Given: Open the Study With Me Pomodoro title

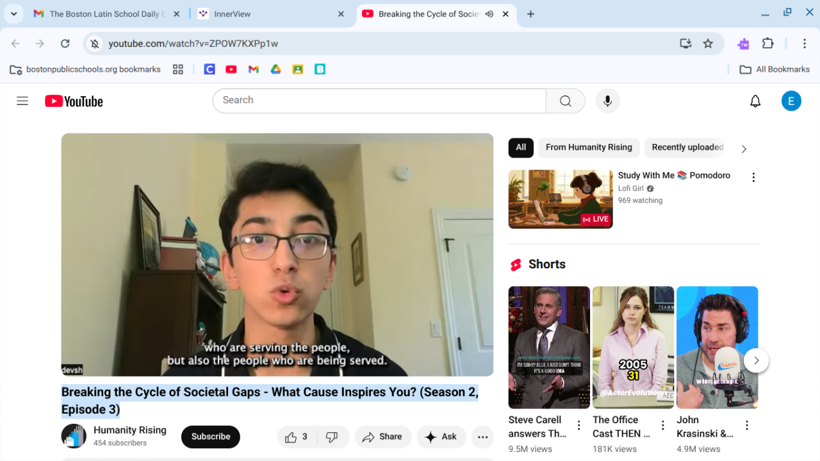Looking at the screenshot, I should pos(674,175).
